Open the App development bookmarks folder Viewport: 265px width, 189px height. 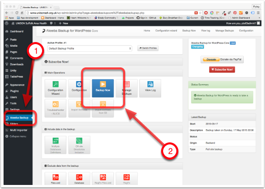[27, 18]
